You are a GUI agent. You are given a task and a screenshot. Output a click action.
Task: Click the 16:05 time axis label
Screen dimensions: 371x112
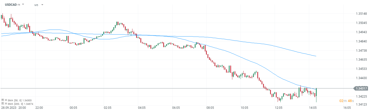(347, 108)
